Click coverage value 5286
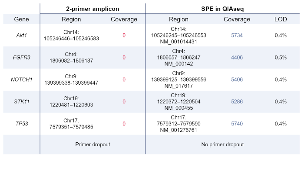The image size is (304, 171). 237,102
